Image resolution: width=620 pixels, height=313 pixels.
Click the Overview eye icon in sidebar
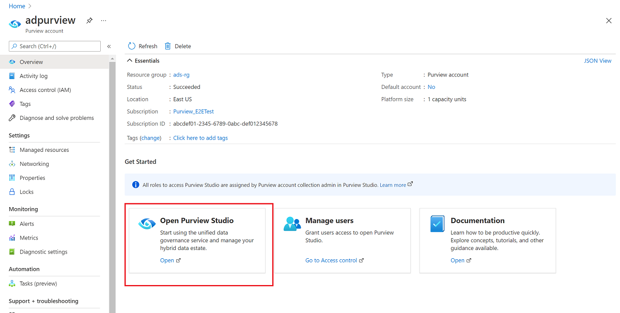pos(12,62)
